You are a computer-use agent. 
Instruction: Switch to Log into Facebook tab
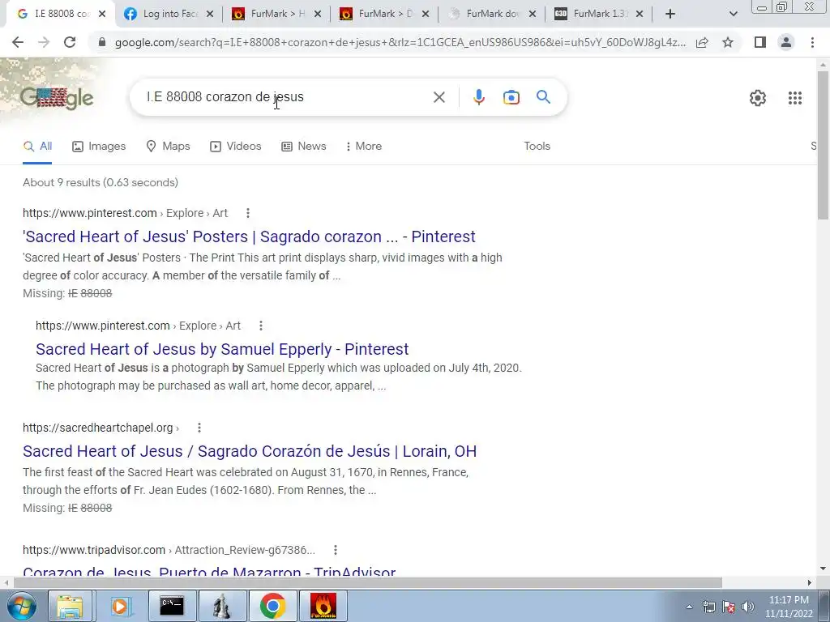coord(161,14)
